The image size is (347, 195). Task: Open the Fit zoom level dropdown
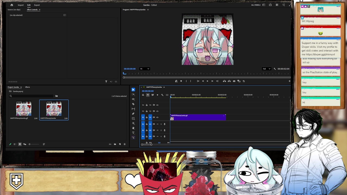(144, 69)
